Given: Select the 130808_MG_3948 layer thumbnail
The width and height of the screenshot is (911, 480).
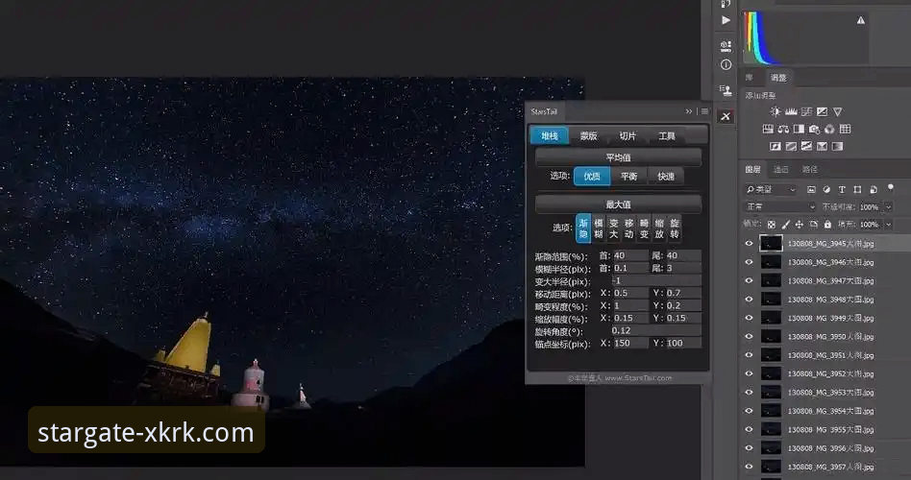Looking at the screenshot, I should coord(771,300).
